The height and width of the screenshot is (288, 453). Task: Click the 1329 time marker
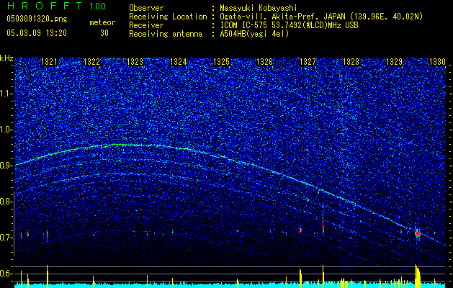[395, 62]
